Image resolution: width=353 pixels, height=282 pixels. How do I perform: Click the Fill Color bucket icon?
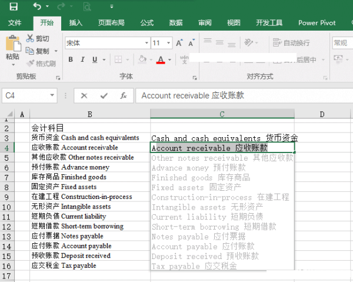(x=142, y=59)
